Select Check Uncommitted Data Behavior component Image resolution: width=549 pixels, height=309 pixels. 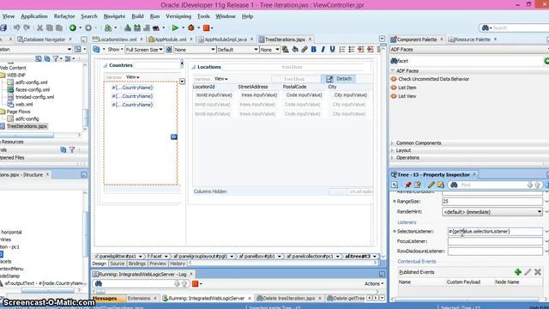pyautogui.click(x=433, y=79)
